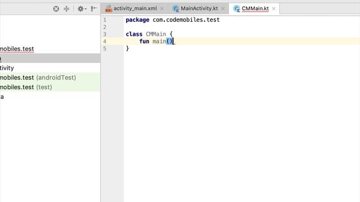Select the mobiles.test (test) package
The height and width of the screenshot is (202, 360).
point(50,87)
